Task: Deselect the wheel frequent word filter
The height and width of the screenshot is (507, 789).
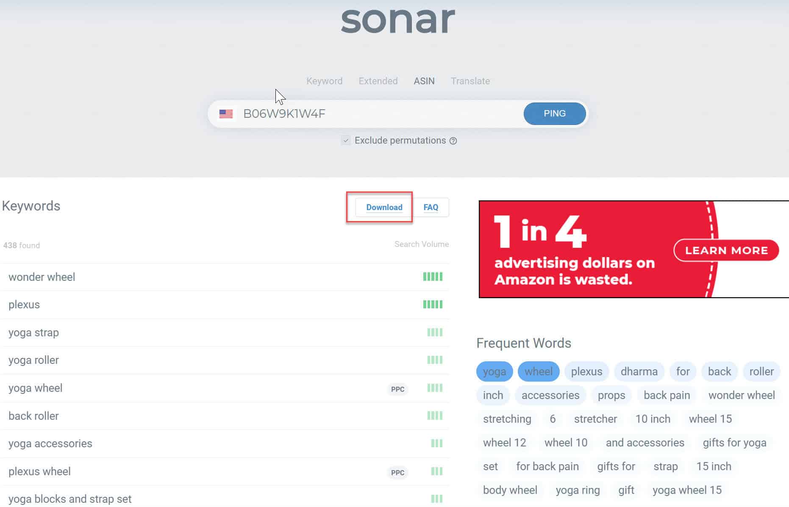Action: pos(538,371)
